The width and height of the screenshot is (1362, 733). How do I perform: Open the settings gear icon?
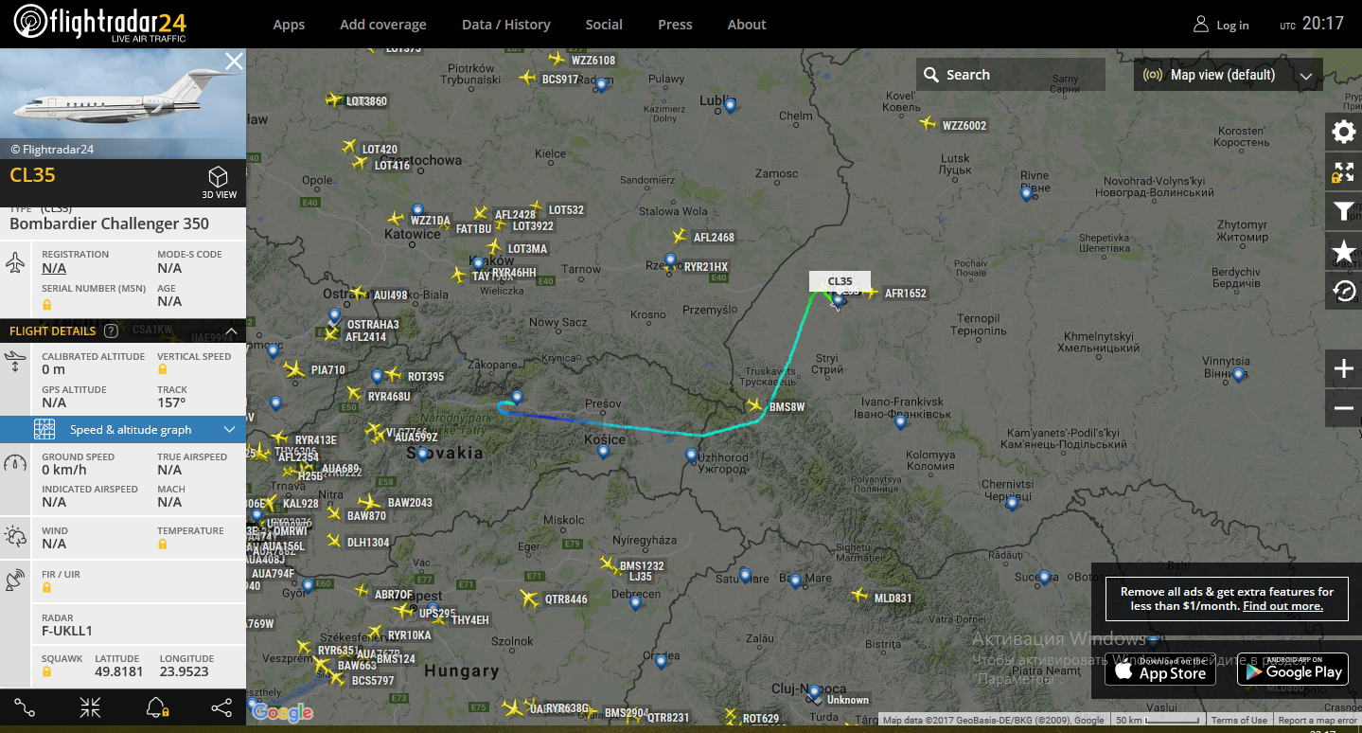(1343, 132)
